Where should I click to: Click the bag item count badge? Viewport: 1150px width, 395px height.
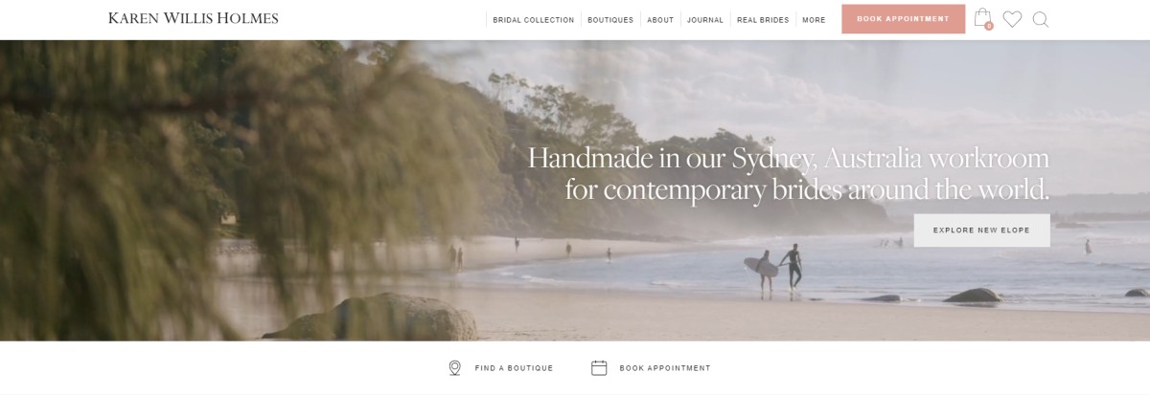pyautogui.click(x=988, y=26)
